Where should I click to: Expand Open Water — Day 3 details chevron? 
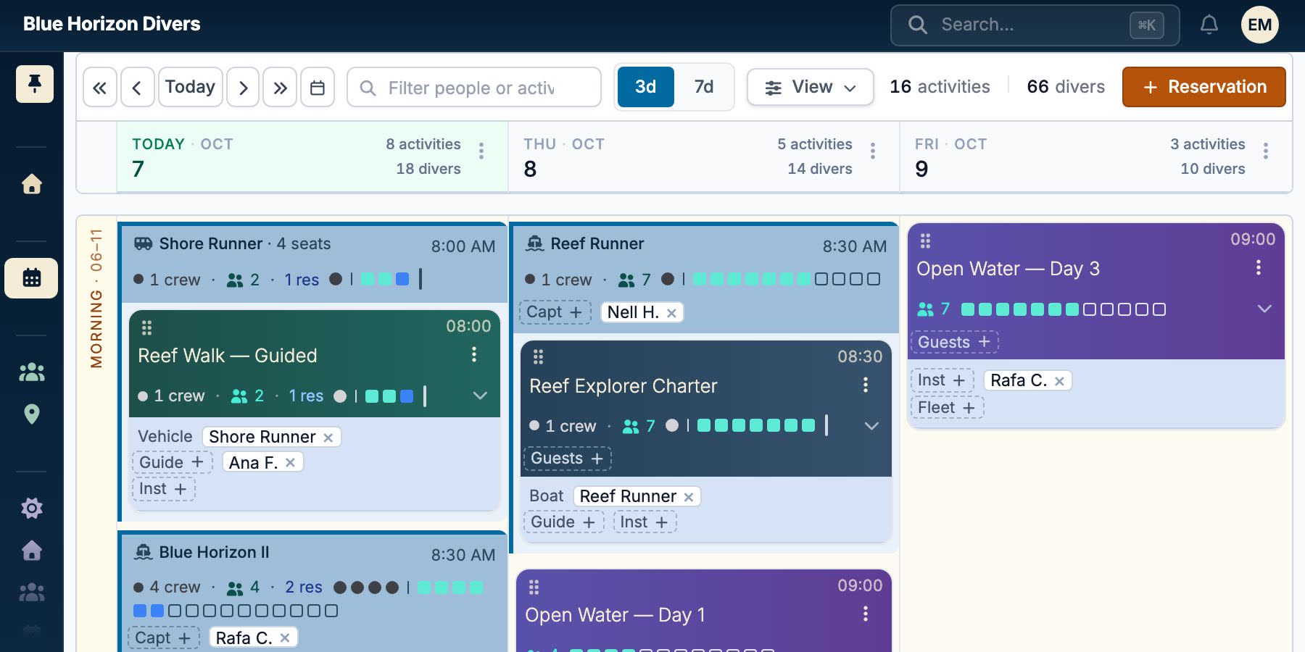[x=1264, y=309]
